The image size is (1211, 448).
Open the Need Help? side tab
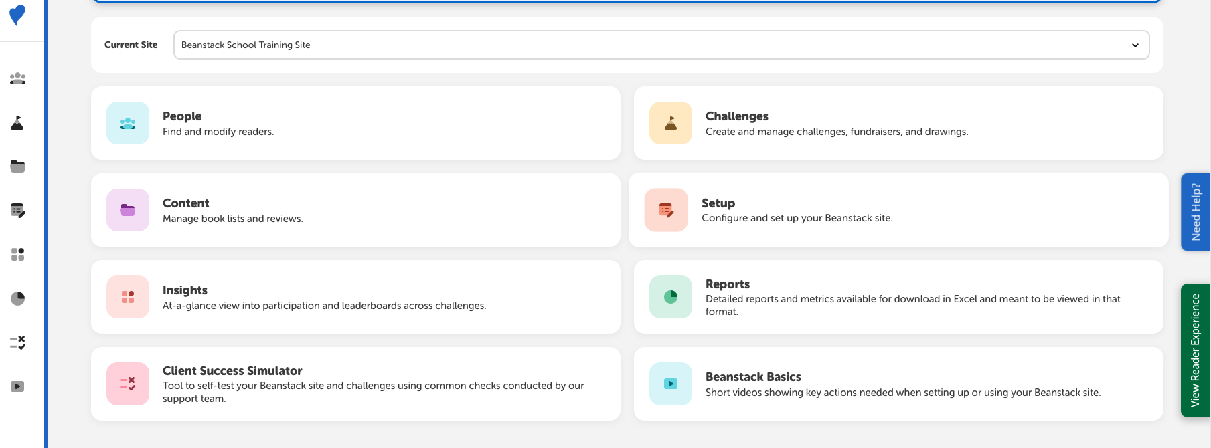[1196, 212]
